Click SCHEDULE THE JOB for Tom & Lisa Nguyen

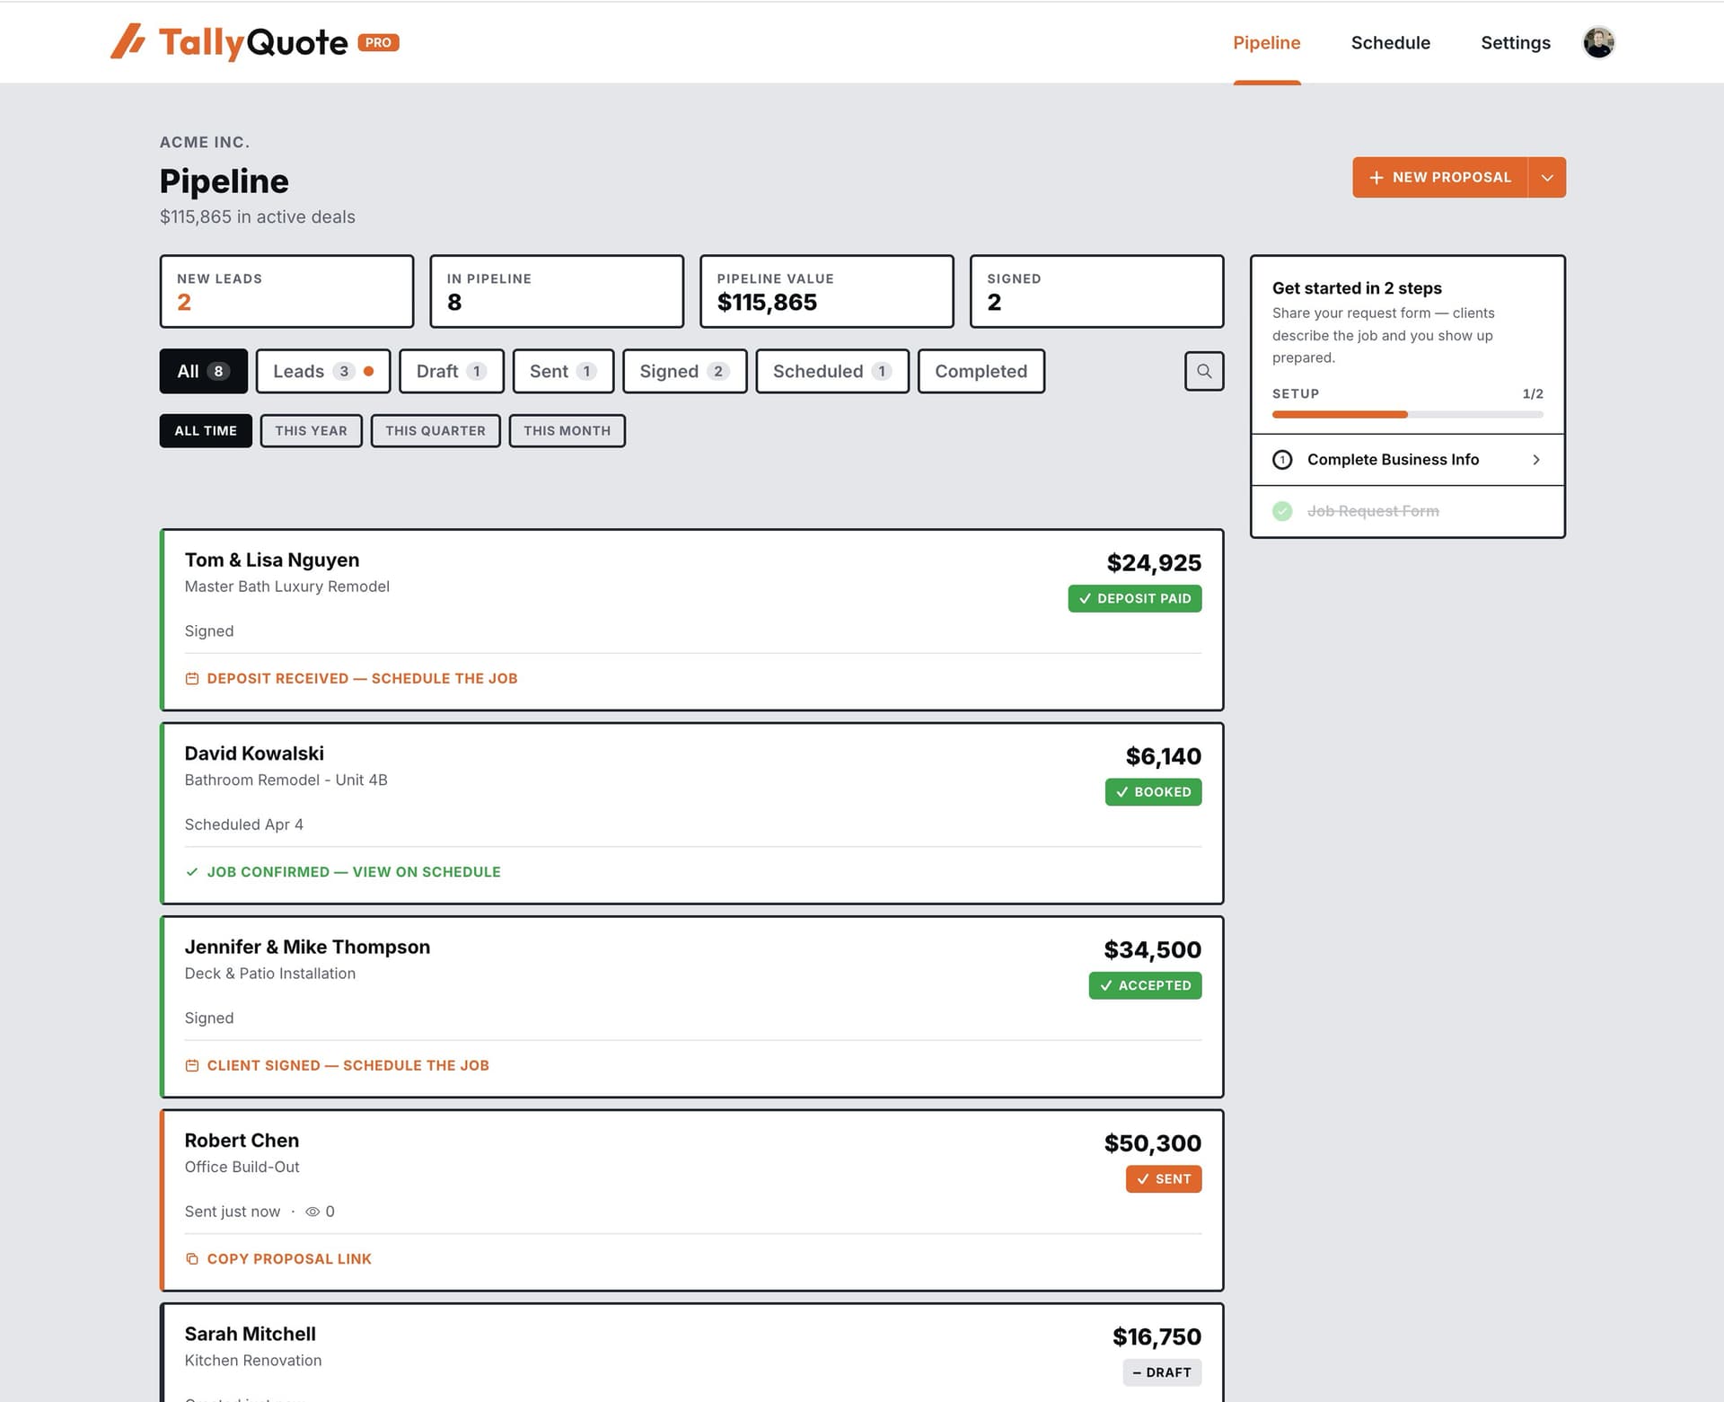(444, 678)
